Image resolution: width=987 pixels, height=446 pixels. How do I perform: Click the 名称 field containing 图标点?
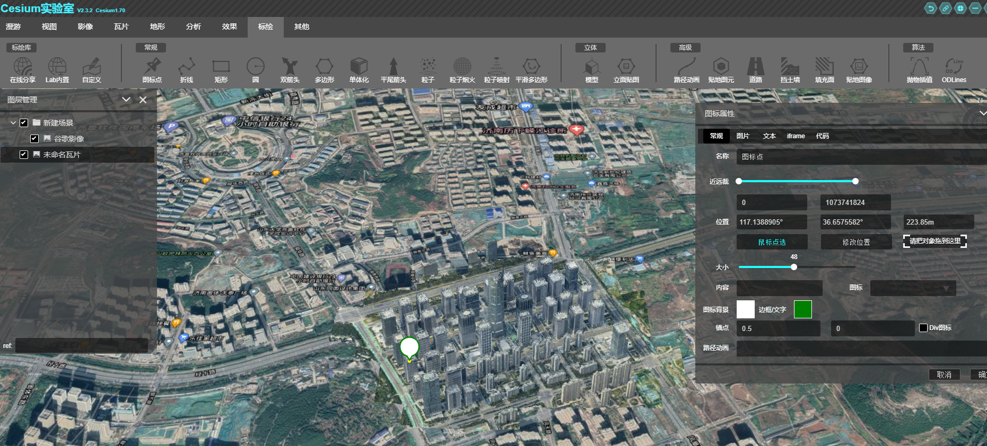tap(862, 157)
